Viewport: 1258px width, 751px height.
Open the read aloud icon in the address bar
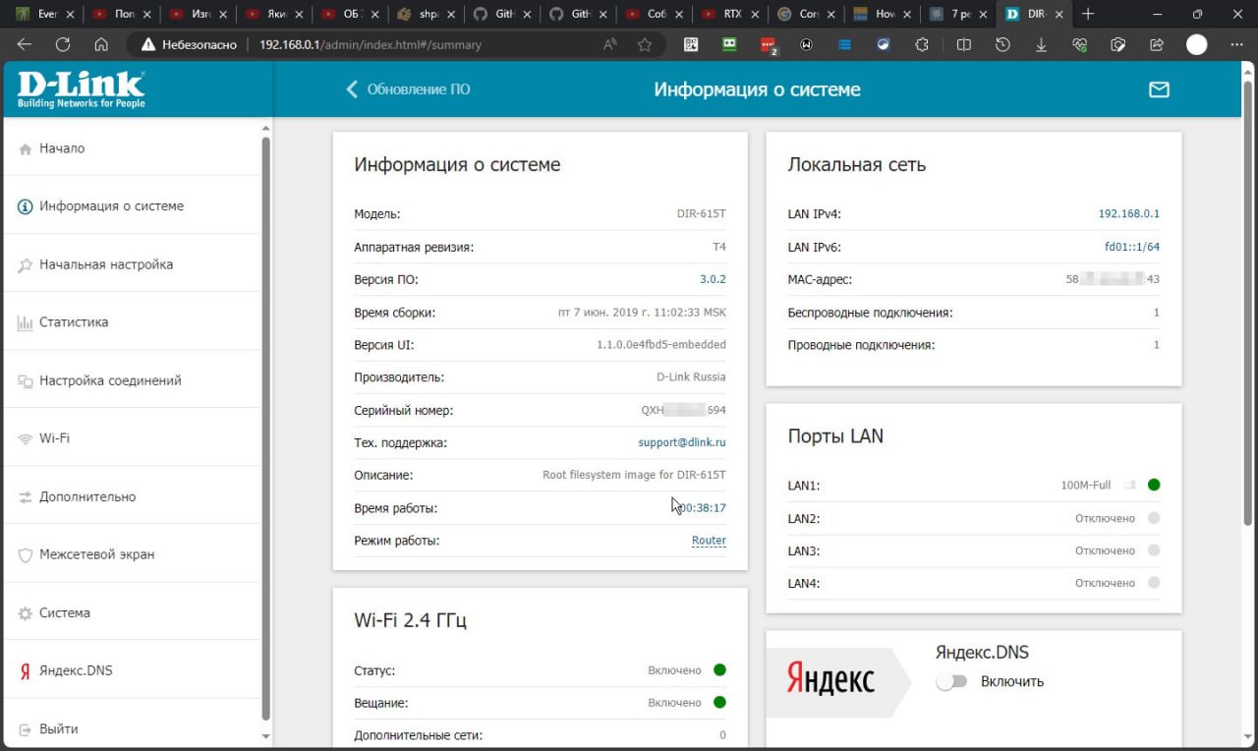point(610,44)
